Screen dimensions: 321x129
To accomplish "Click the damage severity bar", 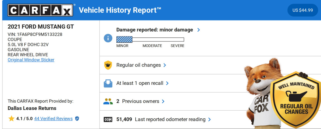I will click(150, 40).
